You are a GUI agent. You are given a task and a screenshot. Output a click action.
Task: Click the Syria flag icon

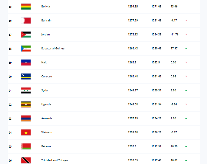pos(26,90)
